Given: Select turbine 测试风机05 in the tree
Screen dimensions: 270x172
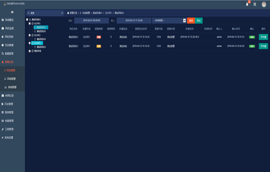Looking at the screenshot, I should (41, 31).
